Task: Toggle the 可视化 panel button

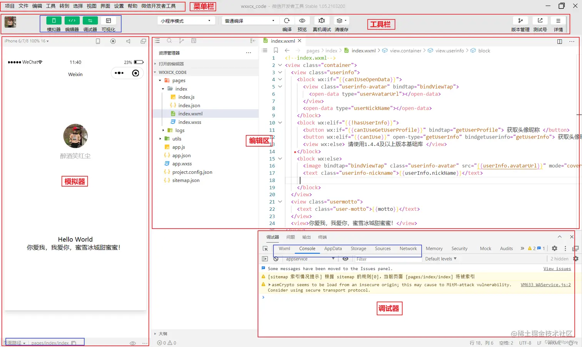Action: [x=108, y=21]
